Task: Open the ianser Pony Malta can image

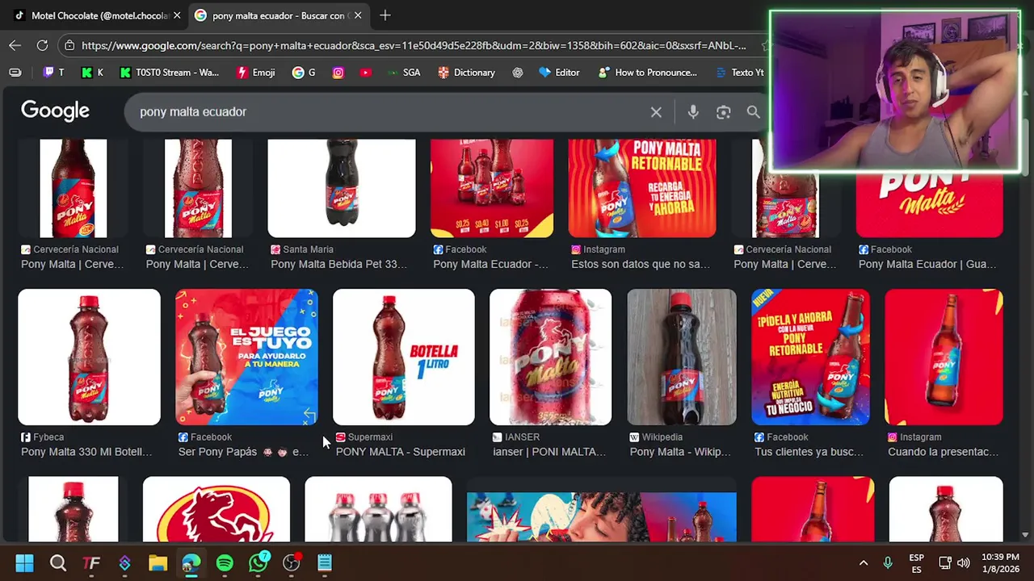Action: pos(551,357)
